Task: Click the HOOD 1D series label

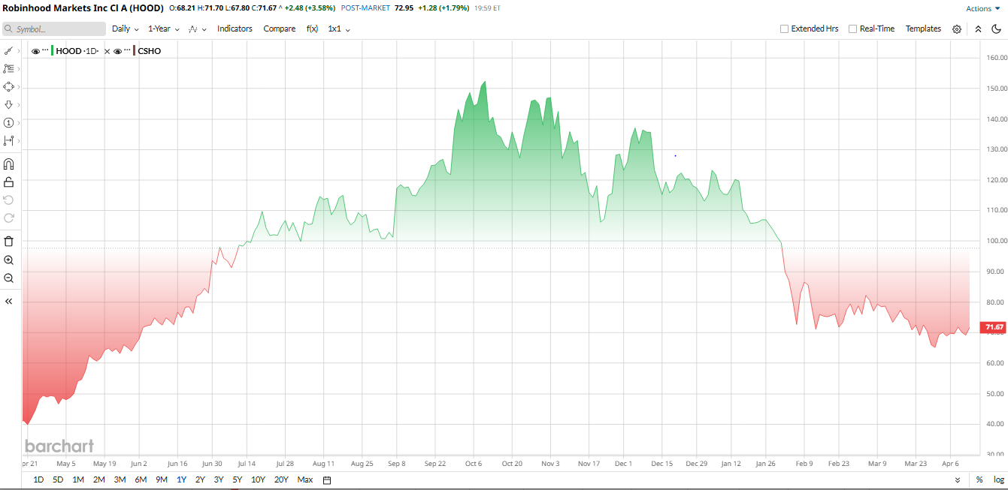Action: pyautogui.click(x=77, y=51)
